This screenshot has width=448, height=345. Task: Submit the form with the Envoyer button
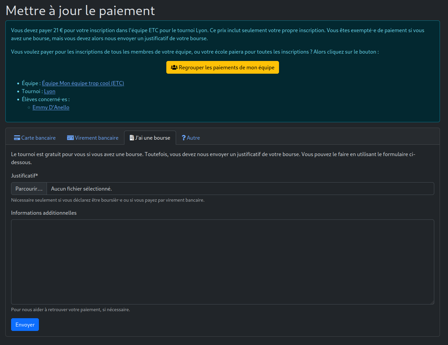click(x=25, y=324)
